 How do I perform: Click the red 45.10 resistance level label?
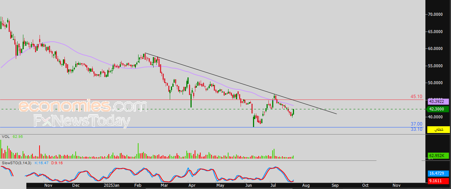[416, 97]
